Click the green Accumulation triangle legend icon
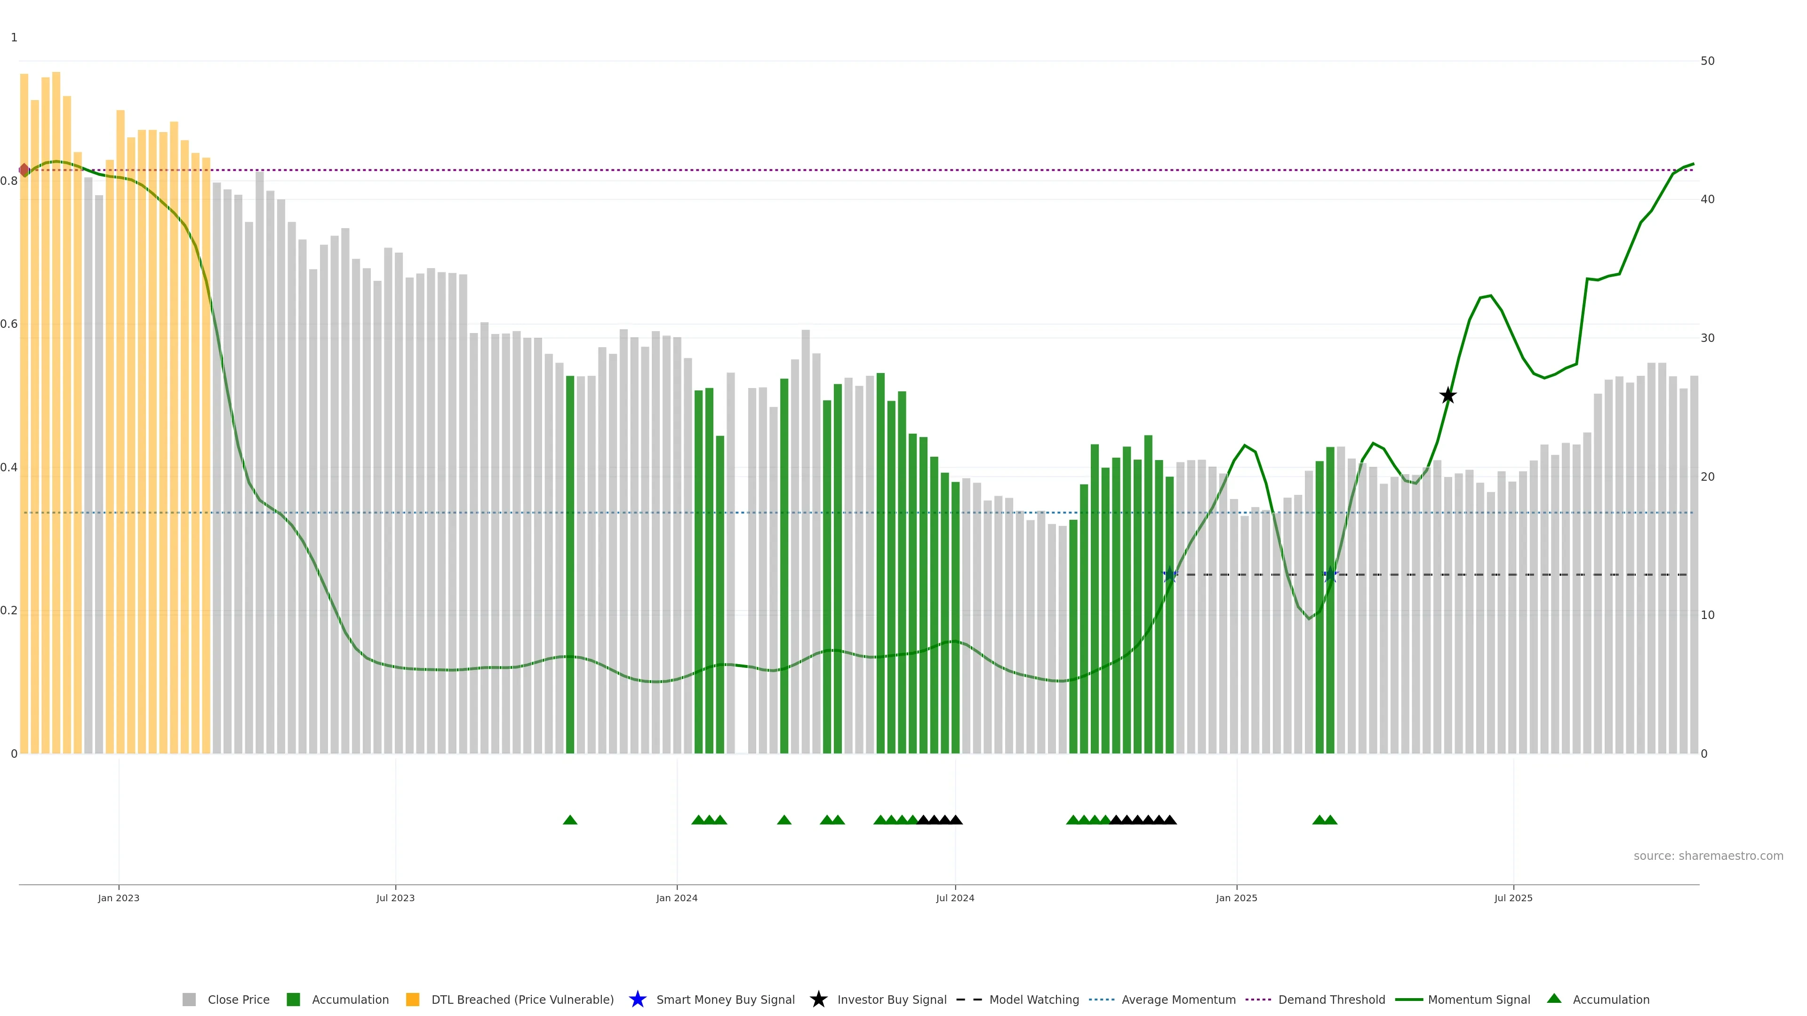 1554,999
